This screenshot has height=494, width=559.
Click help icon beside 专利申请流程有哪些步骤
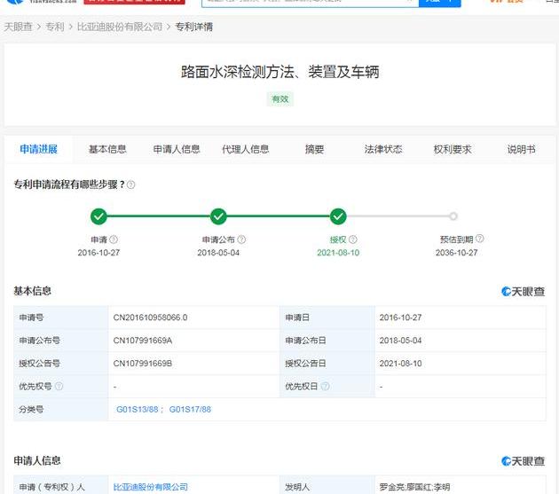[130, 184]
